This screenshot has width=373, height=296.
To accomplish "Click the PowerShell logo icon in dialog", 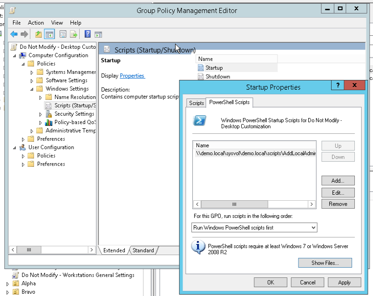I will [x=199, y=120].
